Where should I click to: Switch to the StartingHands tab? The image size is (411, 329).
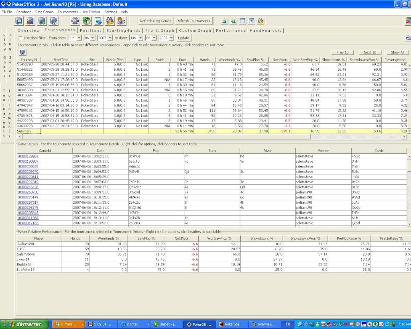[124, 31]
